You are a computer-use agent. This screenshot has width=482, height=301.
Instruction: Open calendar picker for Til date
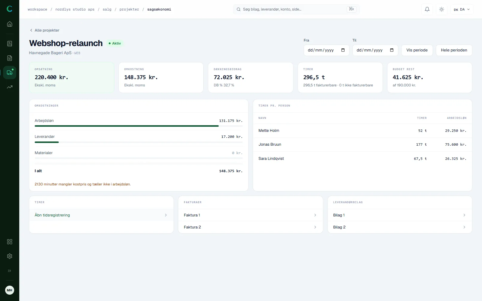(x=392, y=50)
